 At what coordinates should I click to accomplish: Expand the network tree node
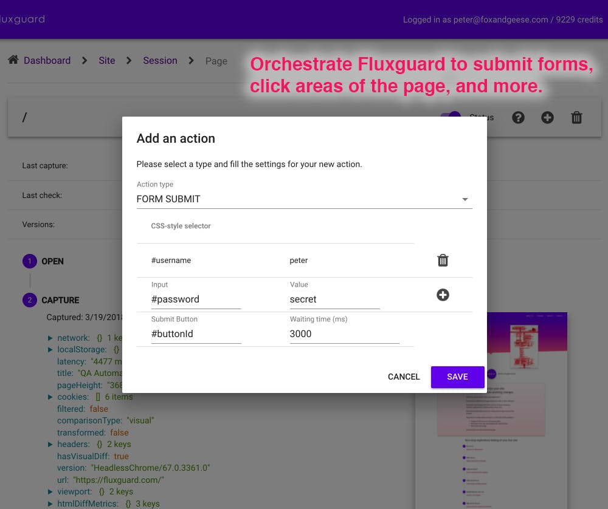[50, 338]
